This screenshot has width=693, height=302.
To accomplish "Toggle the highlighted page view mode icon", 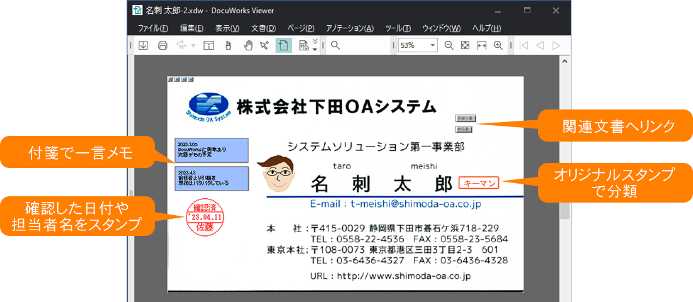I will tap(283, 45).
